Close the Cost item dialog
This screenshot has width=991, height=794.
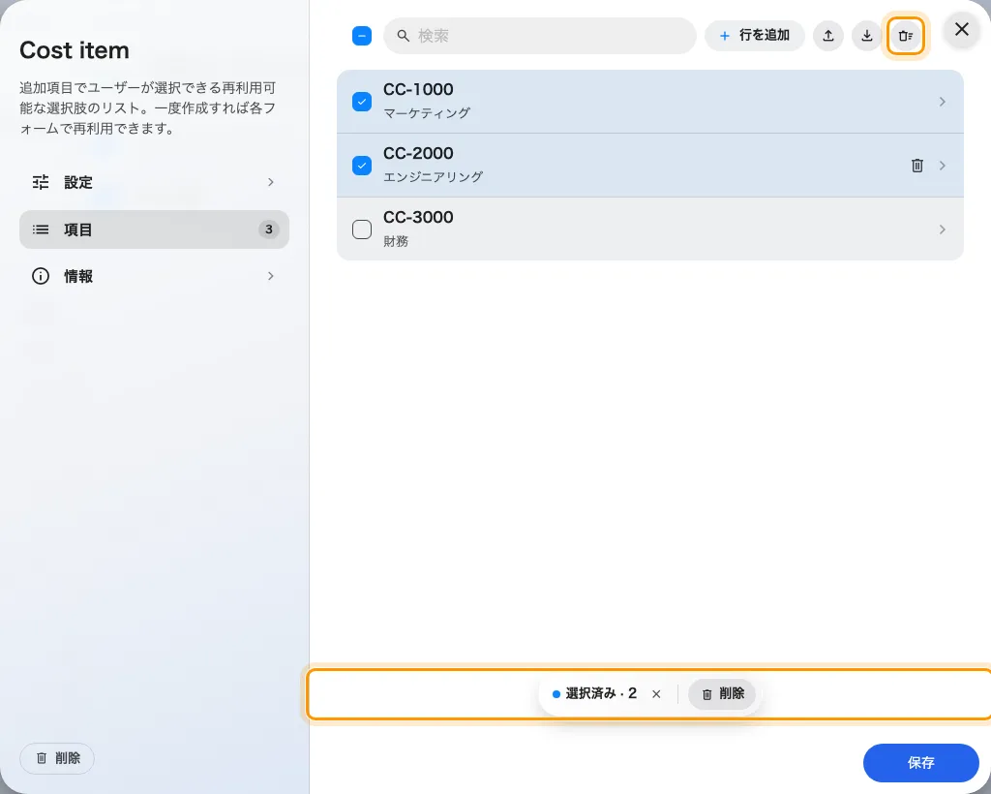coord(962,29)
